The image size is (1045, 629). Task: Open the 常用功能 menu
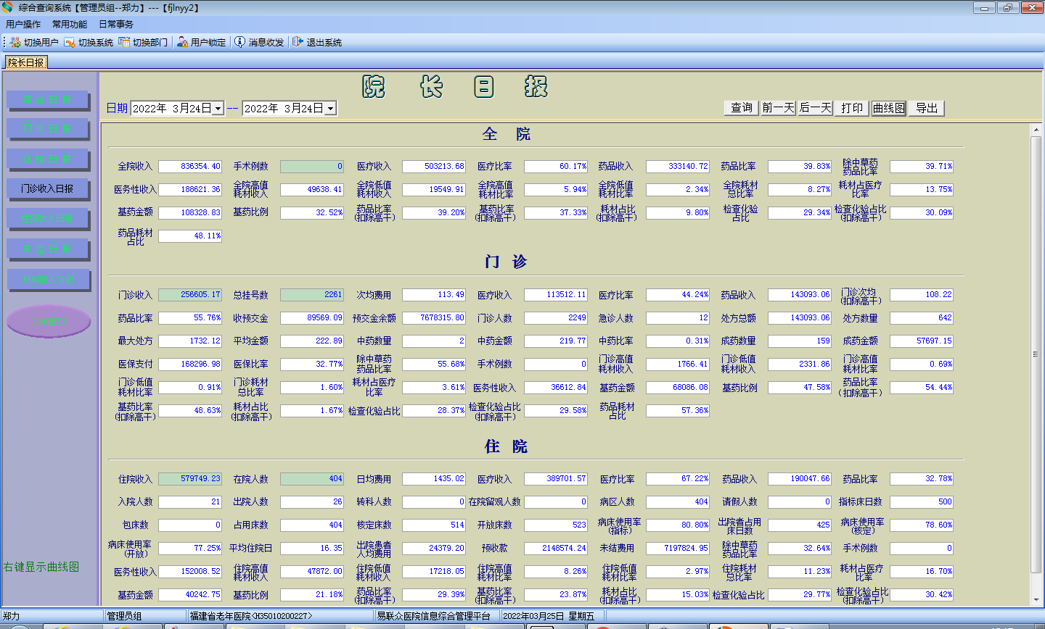(x=70, y=25)
